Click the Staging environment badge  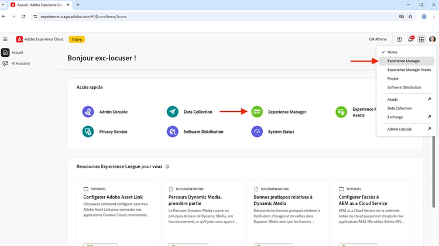(x=77, y=39)
